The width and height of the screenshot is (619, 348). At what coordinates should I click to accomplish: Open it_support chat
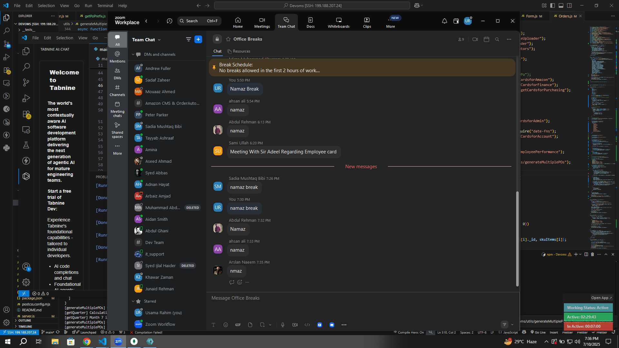click(x=154, y=254)
